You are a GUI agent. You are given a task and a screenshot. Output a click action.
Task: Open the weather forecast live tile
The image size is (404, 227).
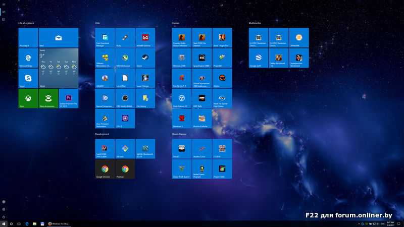pos(59,68)
